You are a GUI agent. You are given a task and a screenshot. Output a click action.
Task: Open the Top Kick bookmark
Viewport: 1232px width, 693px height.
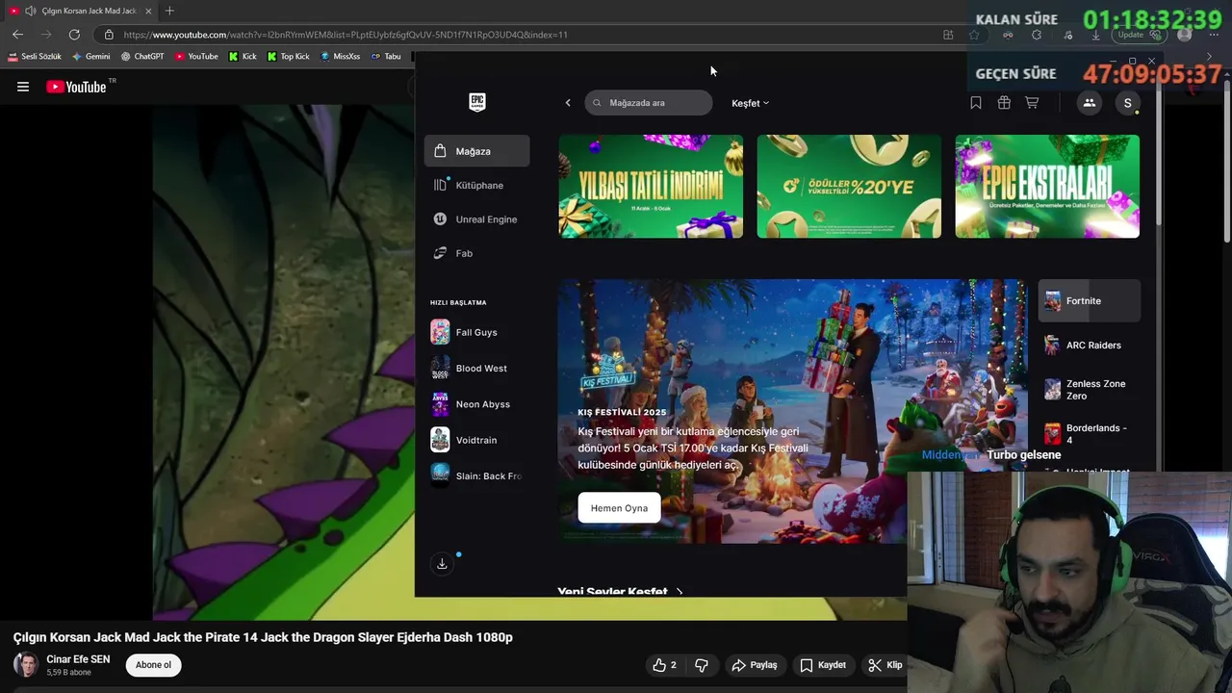point(288,57)
